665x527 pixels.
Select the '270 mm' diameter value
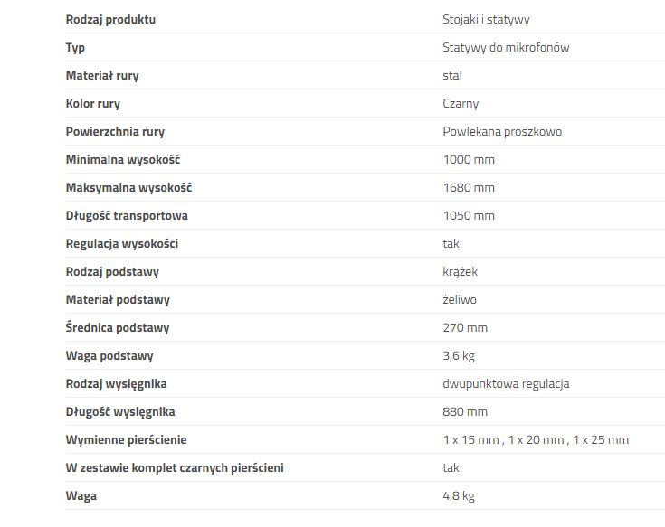tap(465, 328)
